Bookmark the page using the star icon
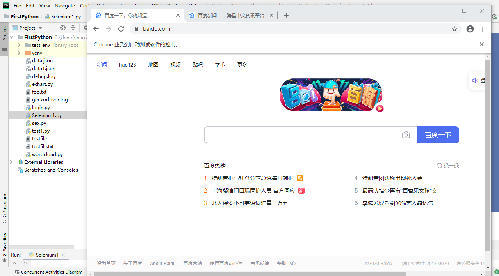 coord(454,28)
